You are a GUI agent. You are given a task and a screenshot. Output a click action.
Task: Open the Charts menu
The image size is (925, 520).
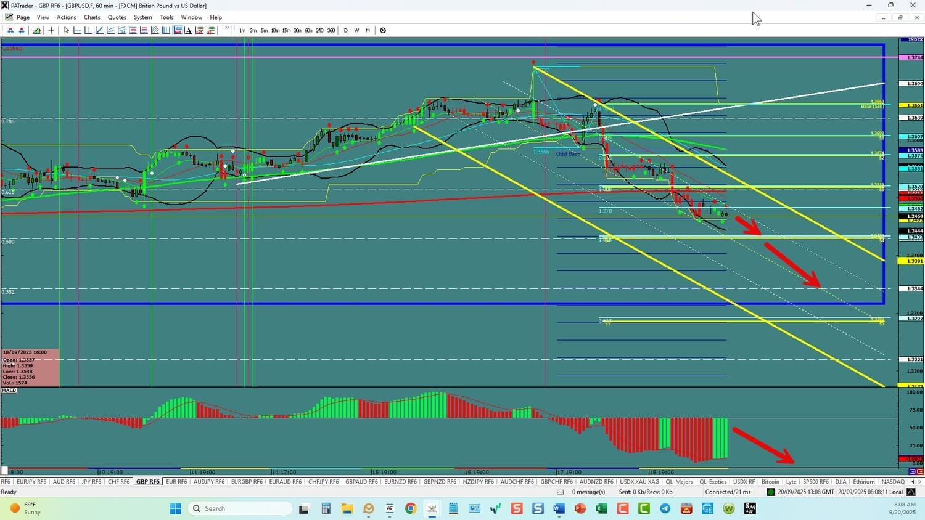[x=92, y=17]
